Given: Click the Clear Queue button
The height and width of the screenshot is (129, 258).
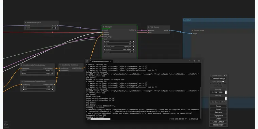Looking at the screenshot, I should (x=215, y=102).
